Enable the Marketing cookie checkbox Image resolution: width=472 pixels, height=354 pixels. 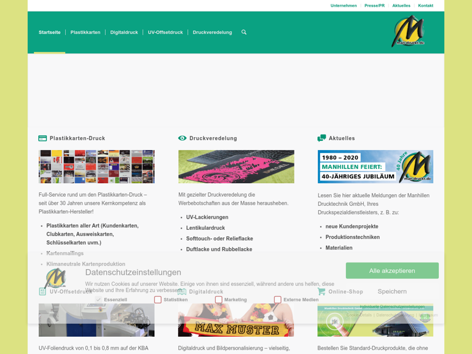pyautogui.click(x=218, y=300)
